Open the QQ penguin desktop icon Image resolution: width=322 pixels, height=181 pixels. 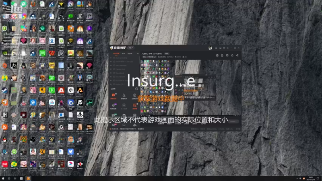[x=4, y=140]
